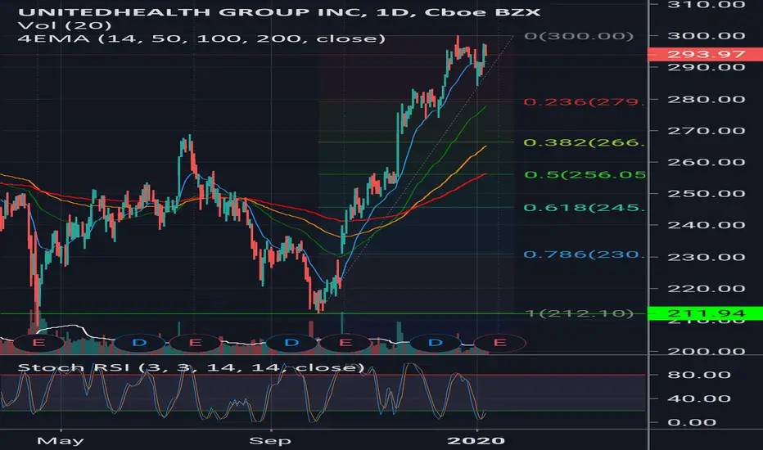
Task: Click 220.00 on the price axis
Action: tap(706, 289)
